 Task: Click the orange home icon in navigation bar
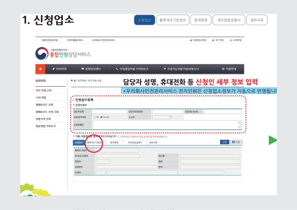tap(40, 69)
